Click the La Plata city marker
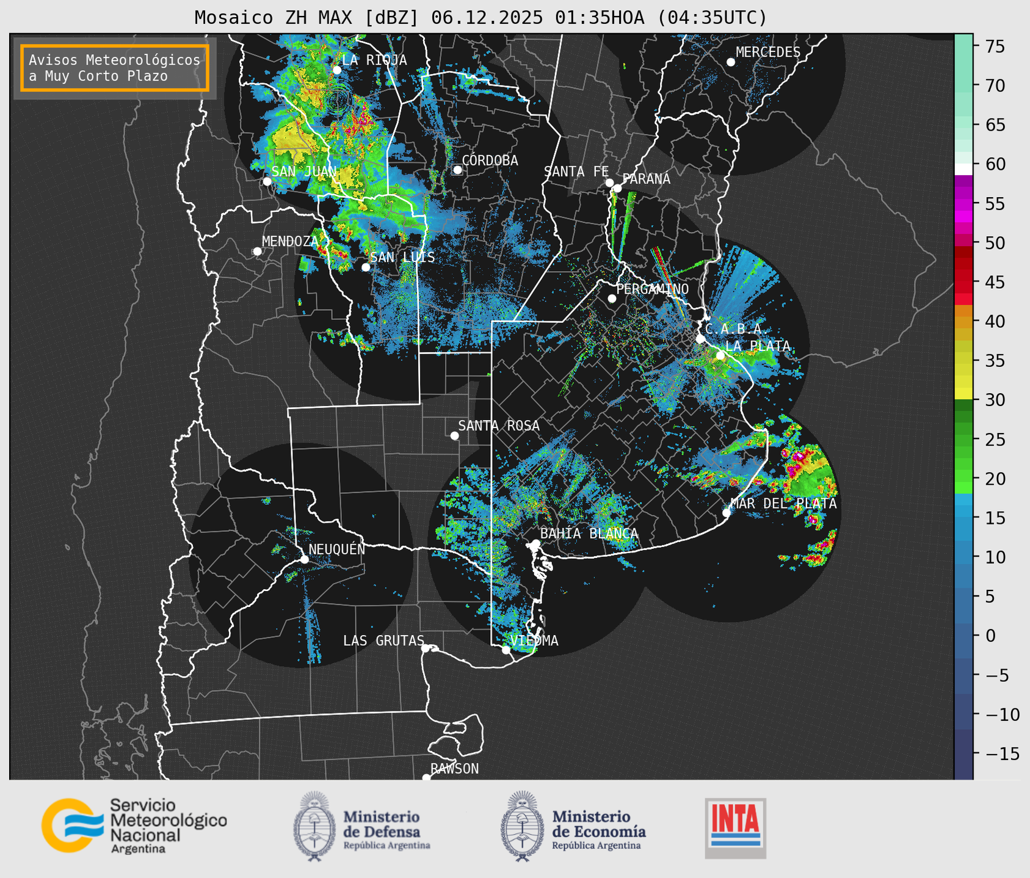1030x878 pixels. 720,355
